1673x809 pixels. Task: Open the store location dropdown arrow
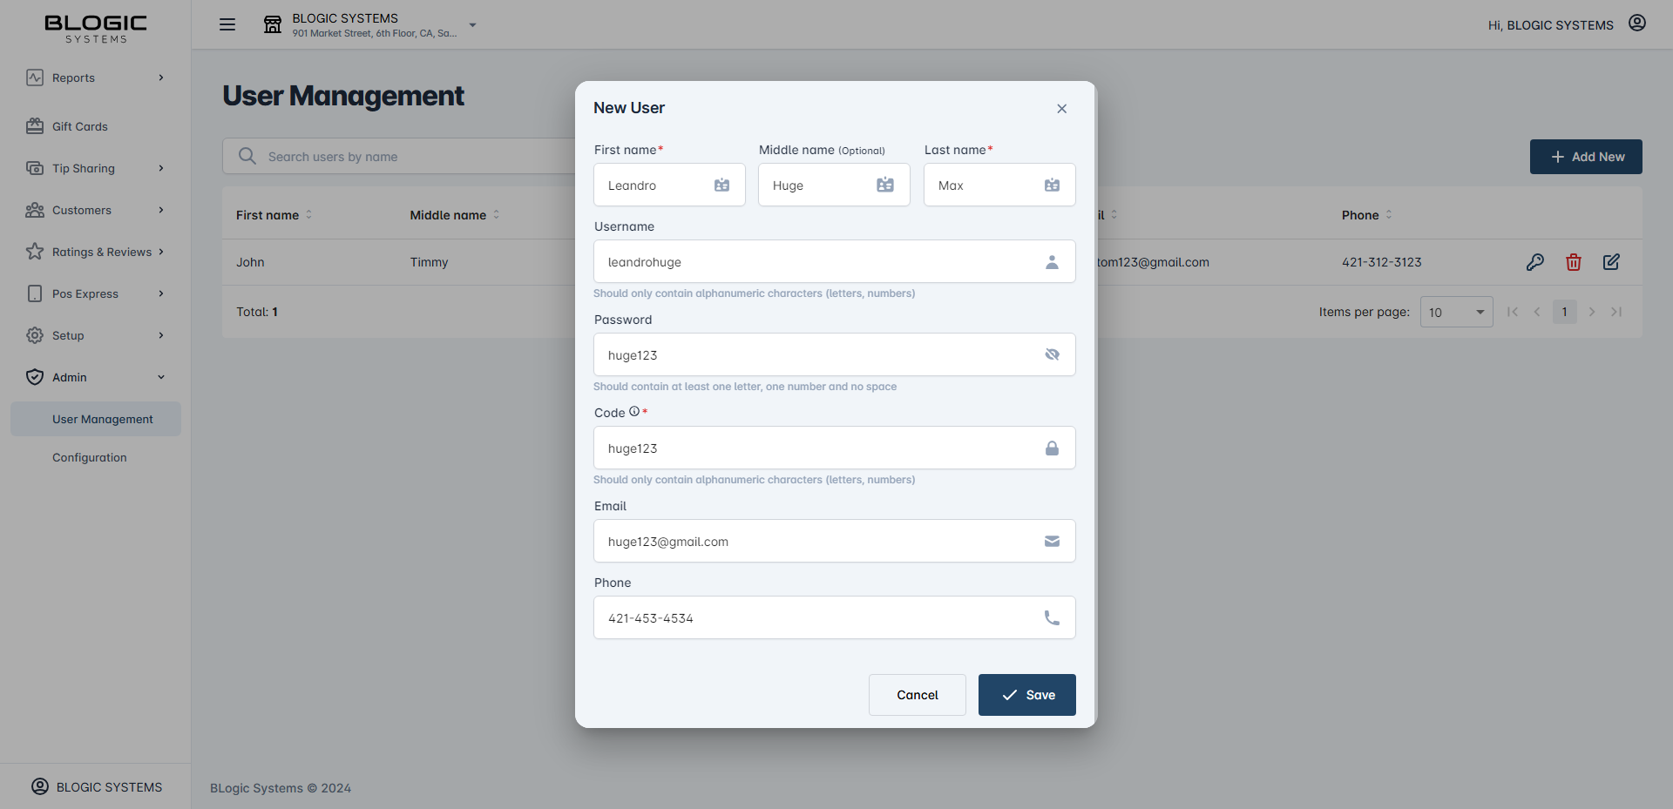click(472, 25)
